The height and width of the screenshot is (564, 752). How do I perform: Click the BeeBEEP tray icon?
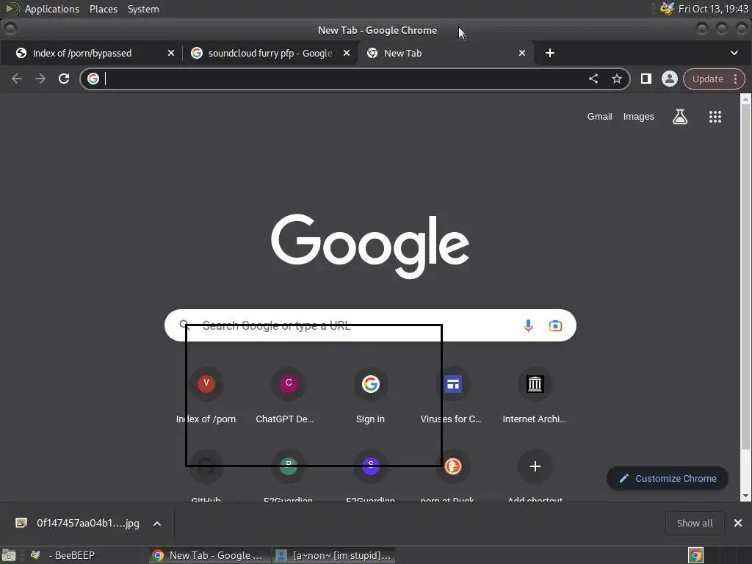tap(667, 9)
